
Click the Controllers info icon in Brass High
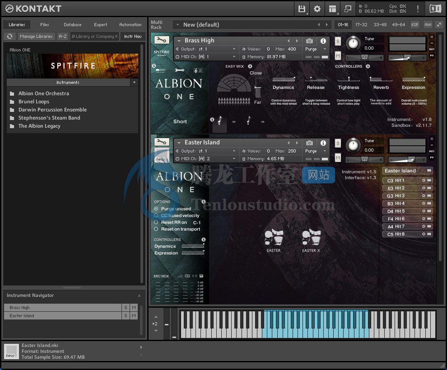coord(368,66)
